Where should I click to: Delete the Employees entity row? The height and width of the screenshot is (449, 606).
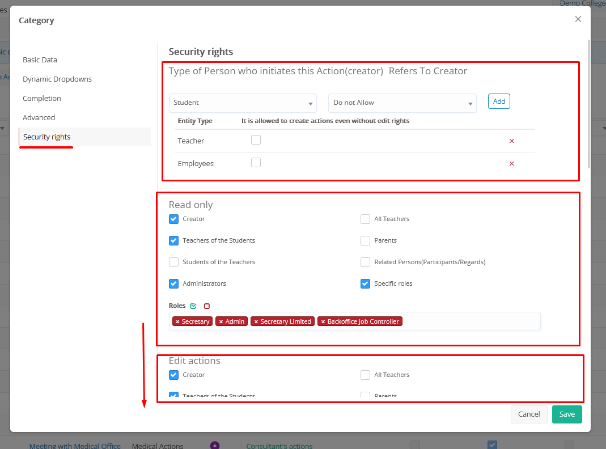point(511,164)
